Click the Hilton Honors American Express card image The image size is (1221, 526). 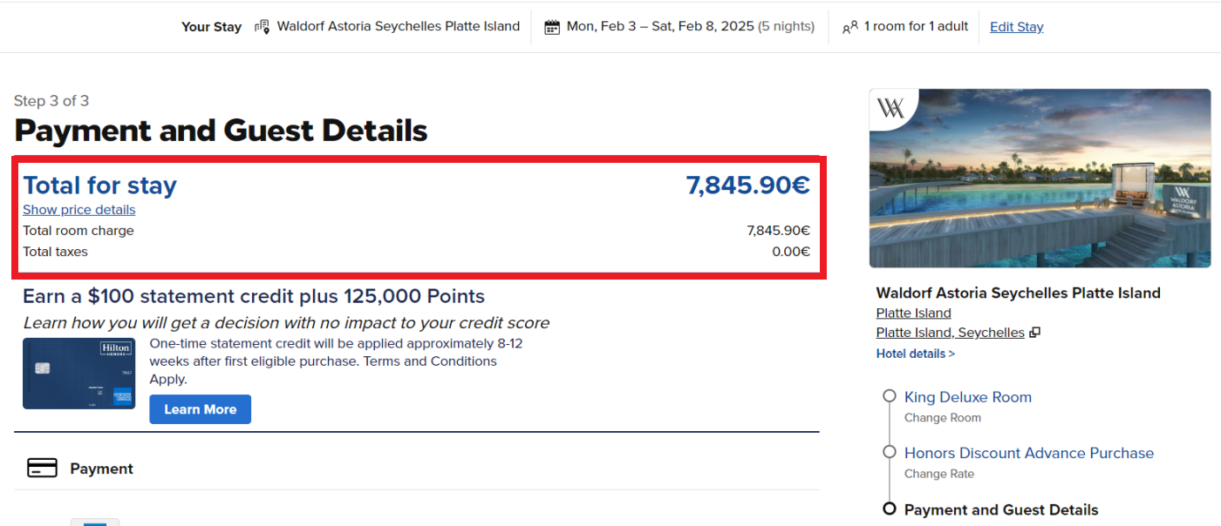click(x=78, y=374)
